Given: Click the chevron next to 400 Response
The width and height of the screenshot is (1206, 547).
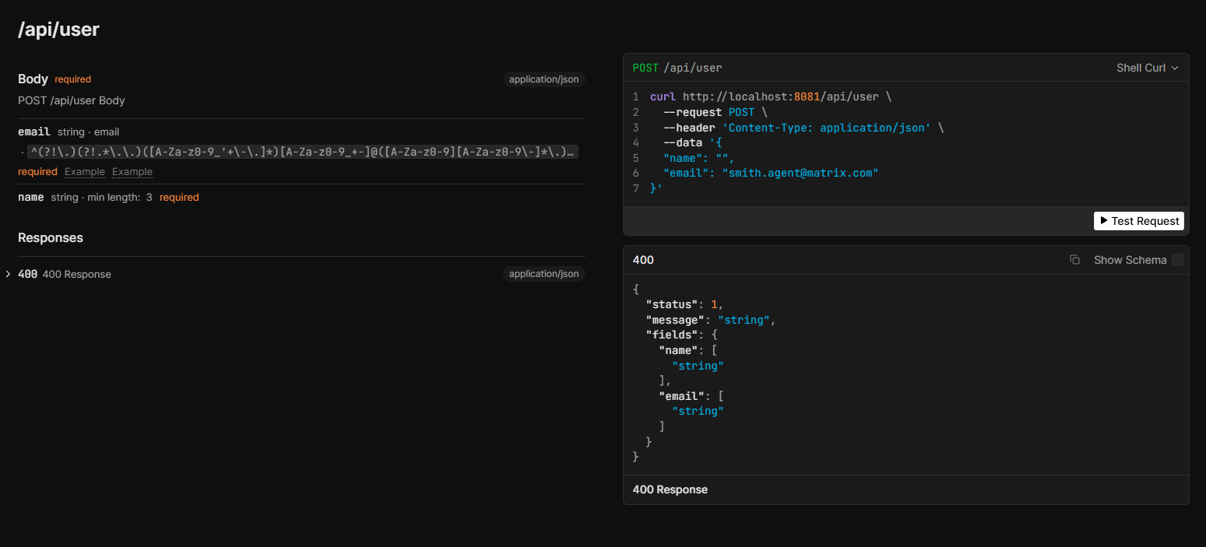Looking at the screenshot, I should (x=8, y=274).
